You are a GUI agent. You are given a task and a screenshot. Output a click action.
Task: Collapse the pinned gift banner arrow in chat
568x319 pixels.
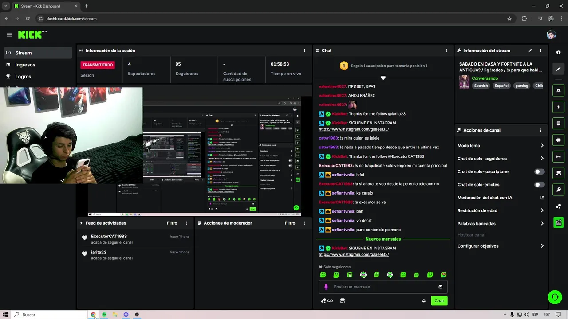[383, 78]
